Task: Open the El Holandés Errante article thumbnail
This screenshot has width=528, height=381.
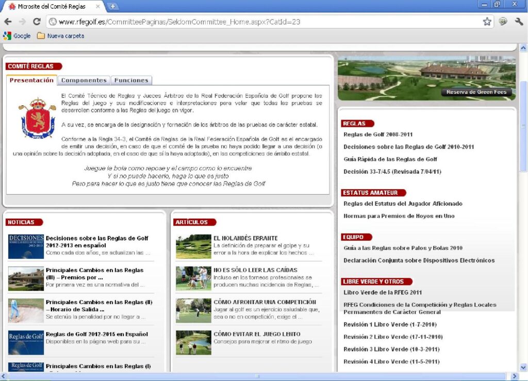Action: point(193,247)
